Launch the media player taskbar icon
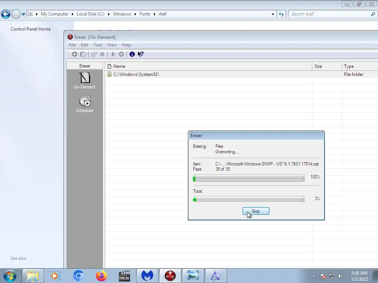 [x=55, y=276]
